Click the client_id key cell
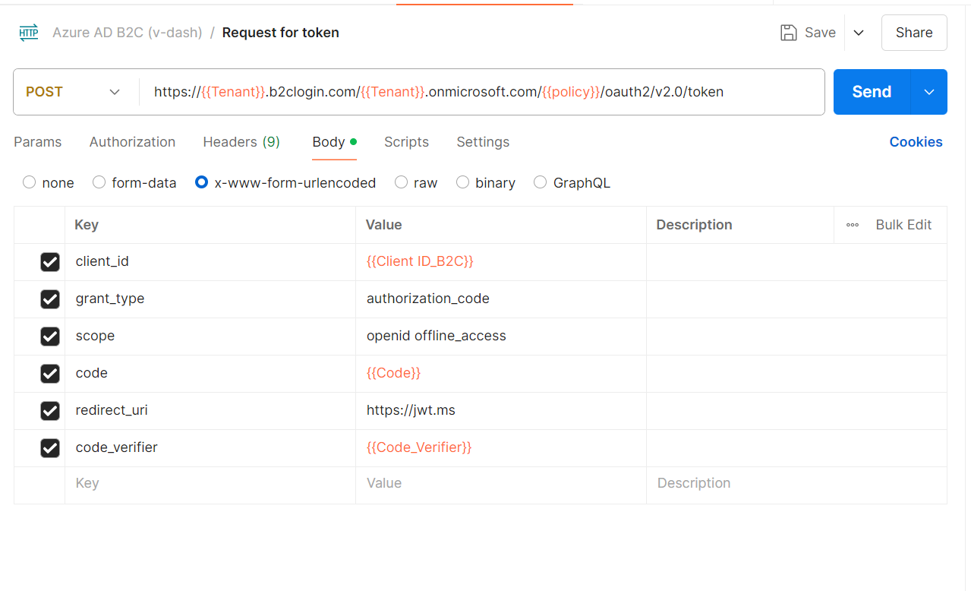Screen dimensions: 971x591 tap(210, 262)
